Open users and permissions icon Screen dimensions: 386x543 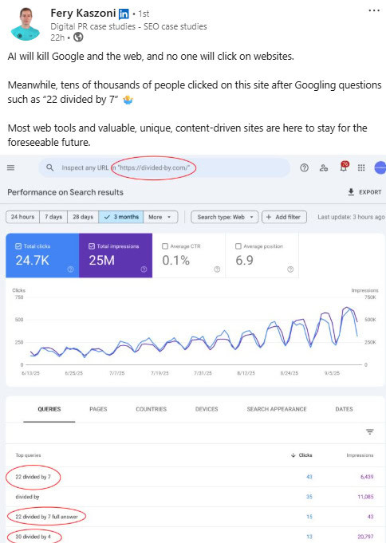[324, 168]
